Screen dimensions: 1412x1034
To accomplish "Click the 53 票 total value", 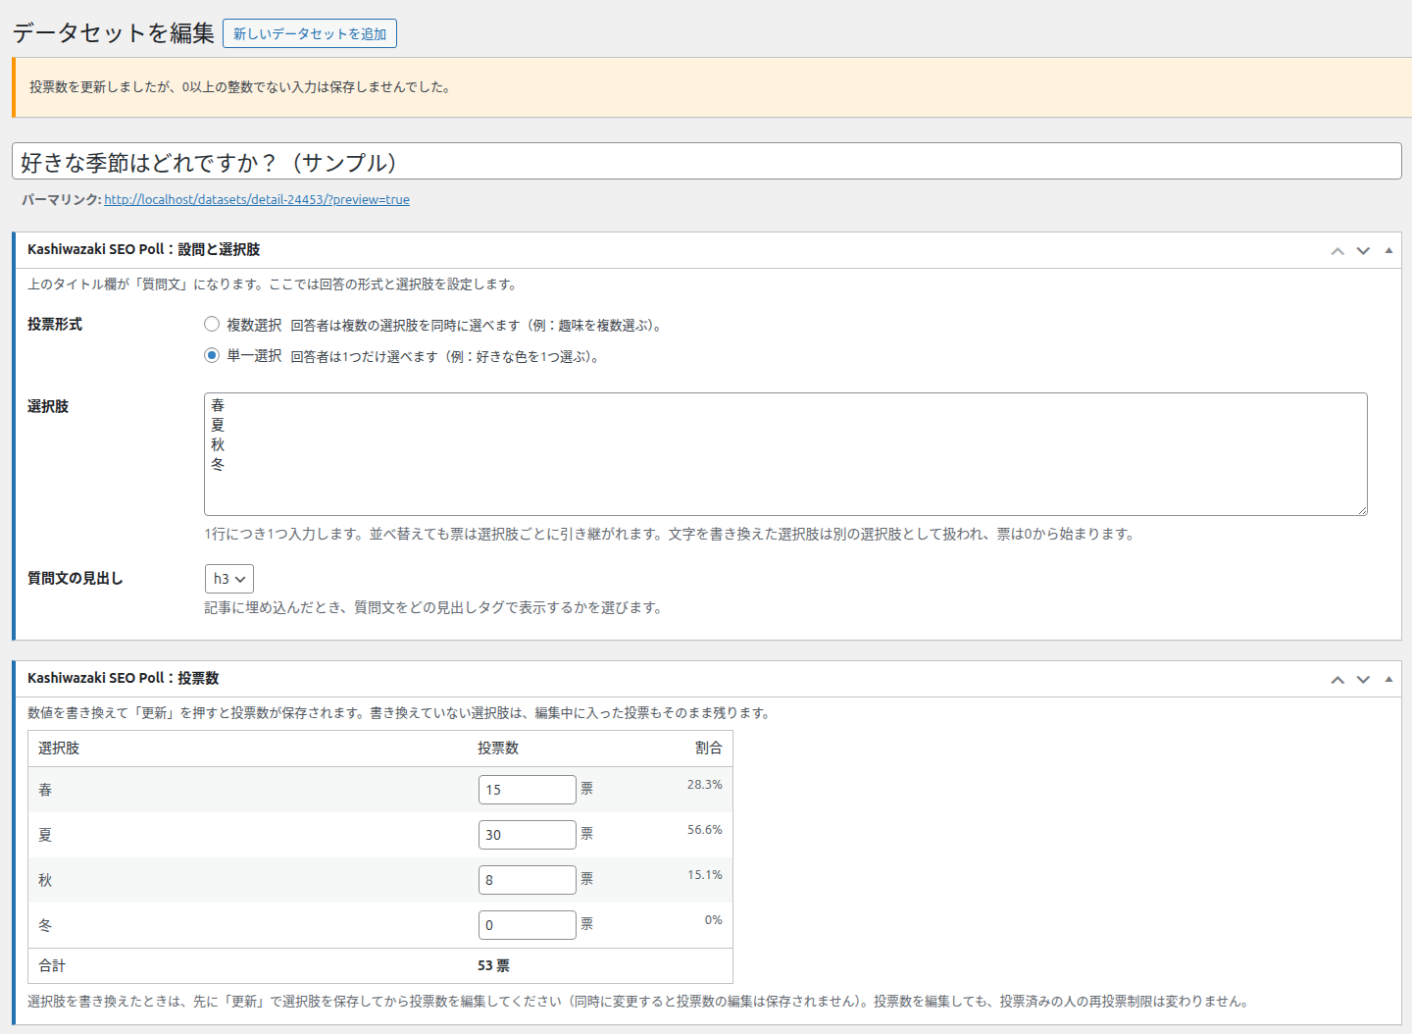I will point(493,965).
